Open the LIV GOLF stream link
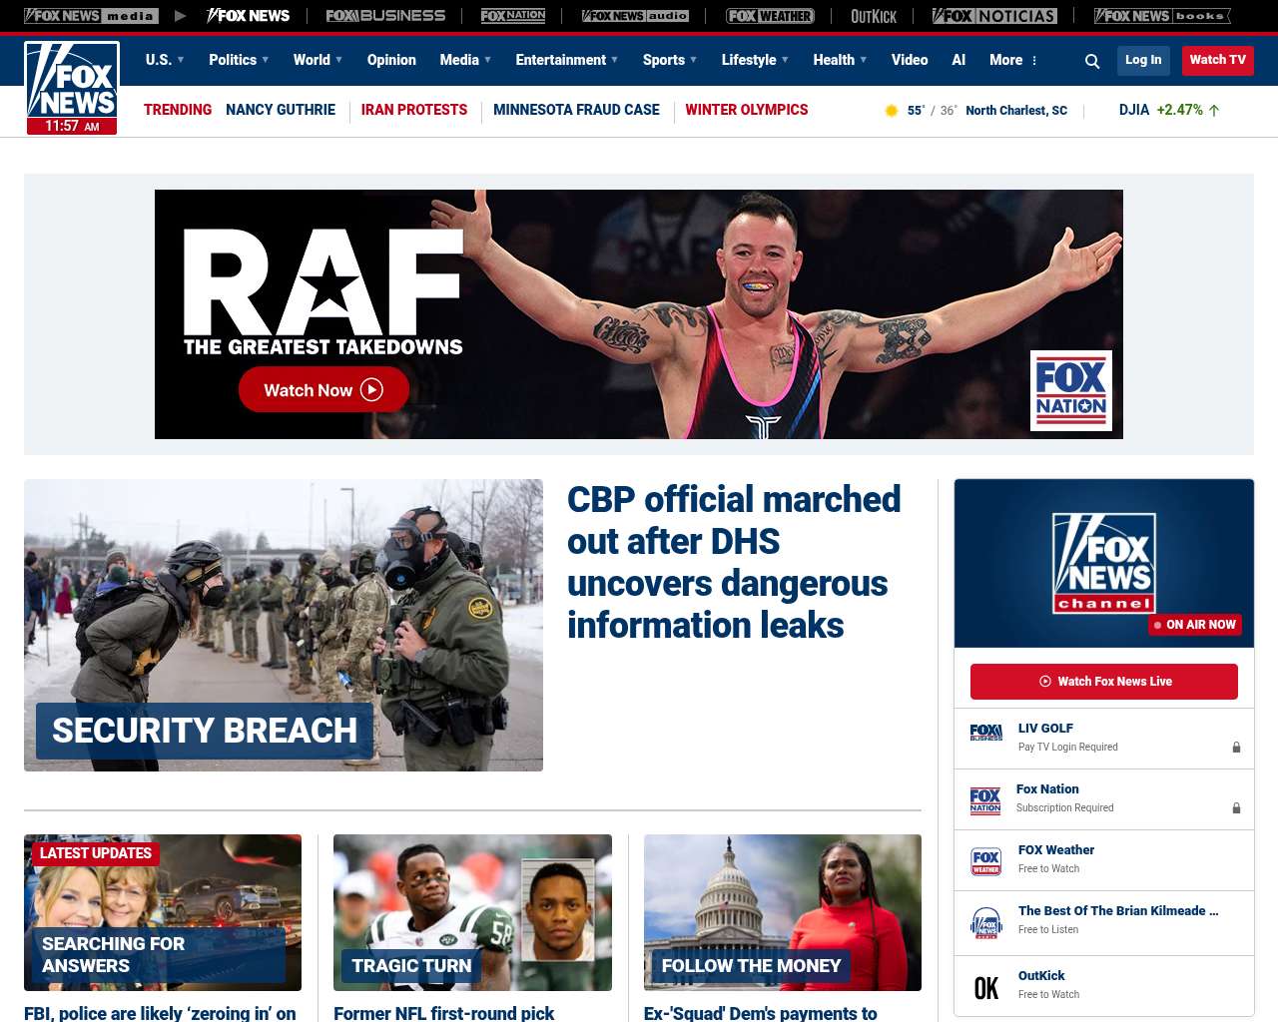Image resolution: width=1278 pixels, height=1022 pixels. [x=1045, y=729]
